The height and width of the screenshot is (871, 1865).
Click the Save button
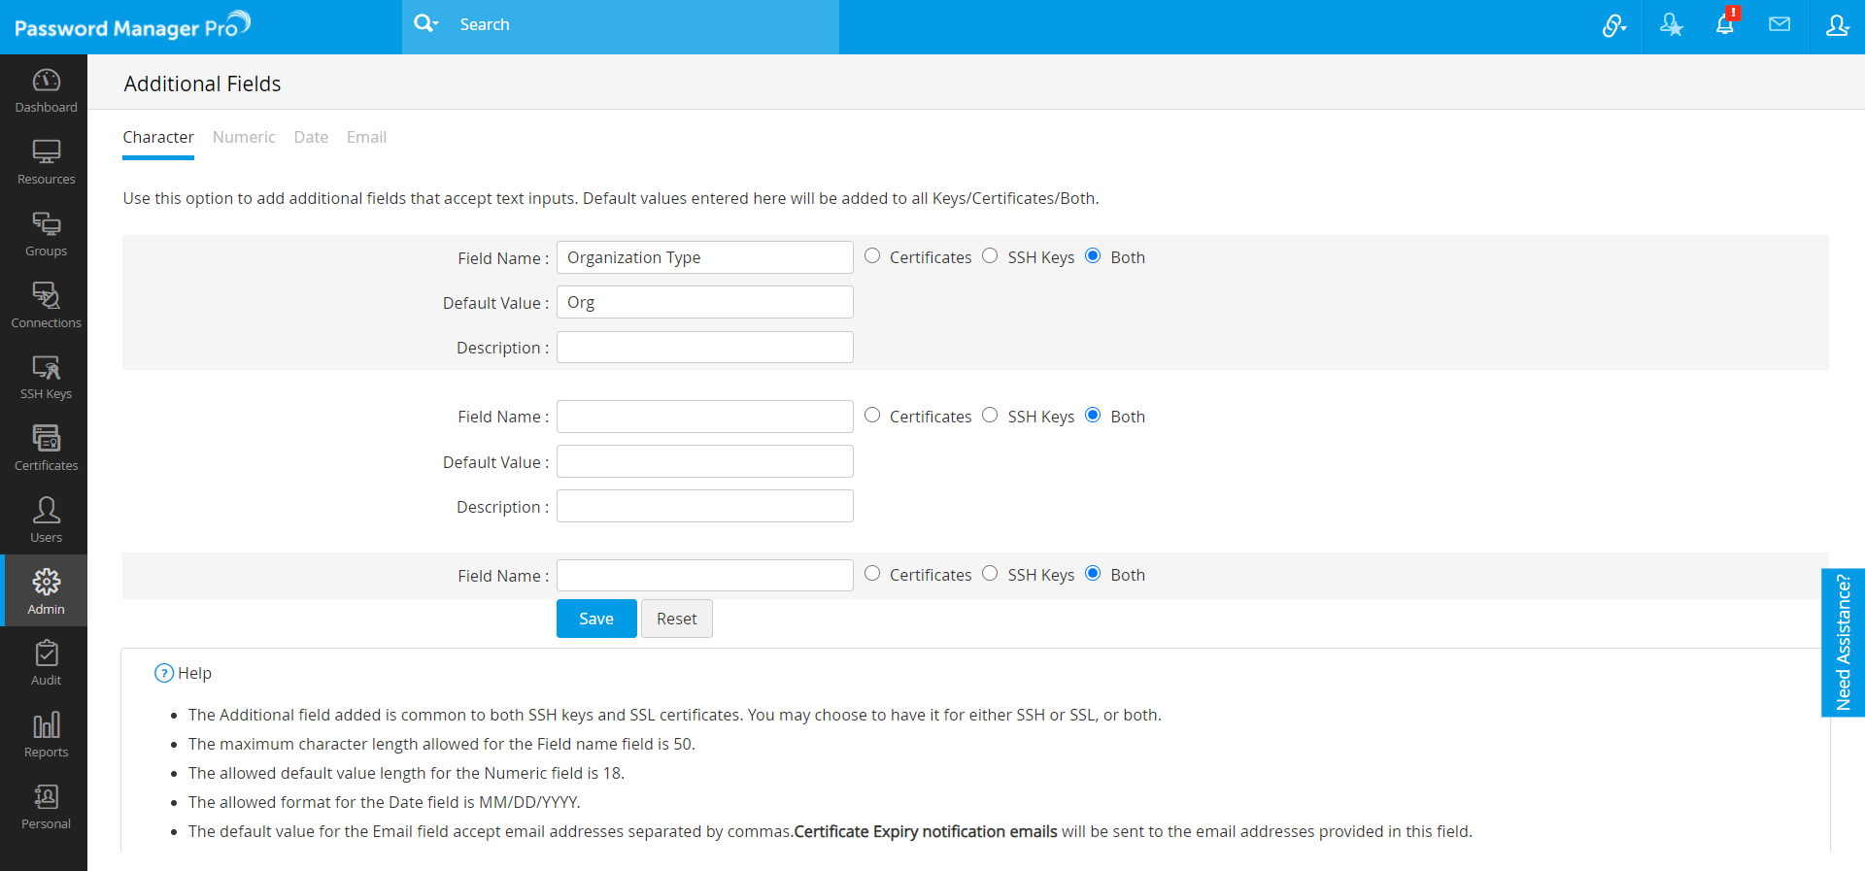pos(596,619)
